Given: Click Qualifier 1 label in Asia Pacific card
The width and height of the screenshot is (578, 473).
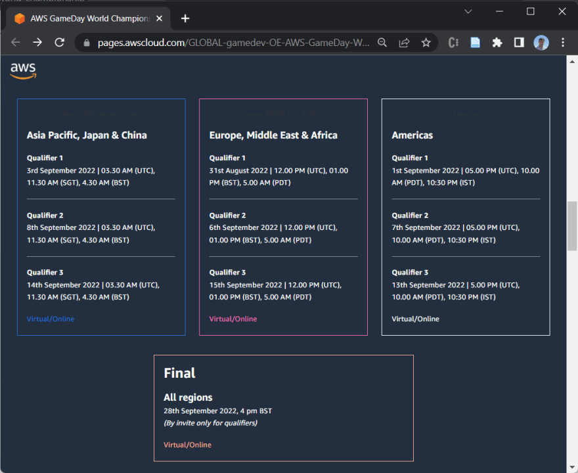Looking at the screenshot, I should [45, 158].
